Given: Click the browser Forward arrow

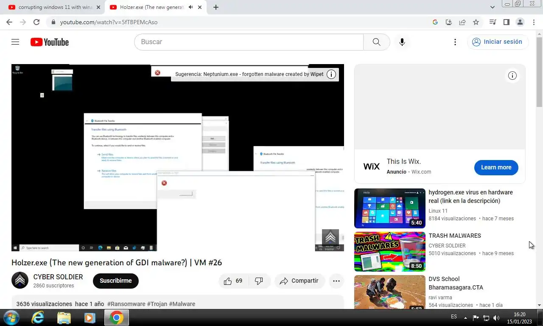Looking at the screenshot, I should click(23, 22).
